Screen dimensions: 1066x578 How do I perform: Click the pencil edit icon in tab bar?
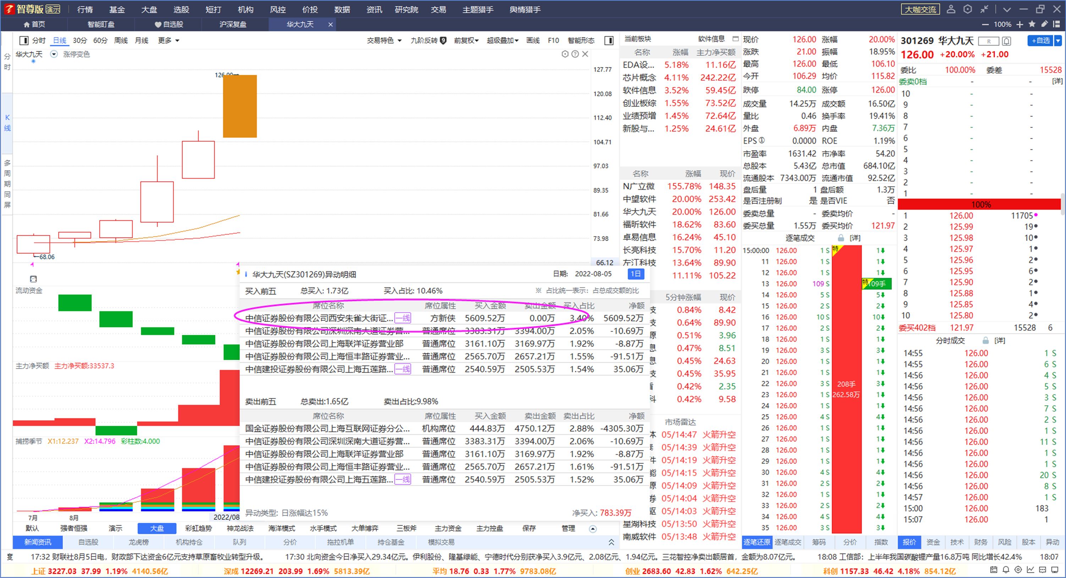1044,24
